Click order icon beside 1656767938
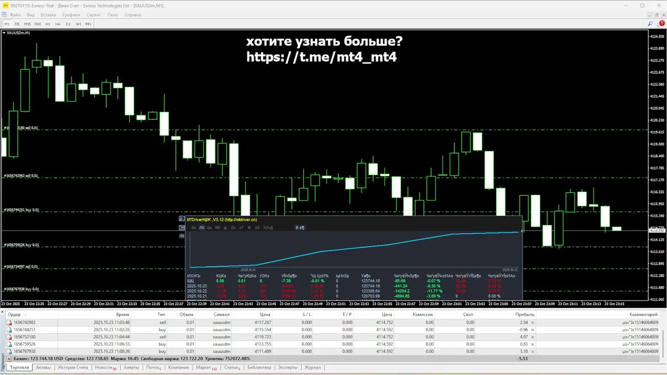 point(9,352)
